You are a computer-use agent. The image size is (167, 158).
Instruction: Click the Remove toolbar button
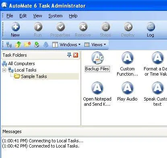pos(83,30)
